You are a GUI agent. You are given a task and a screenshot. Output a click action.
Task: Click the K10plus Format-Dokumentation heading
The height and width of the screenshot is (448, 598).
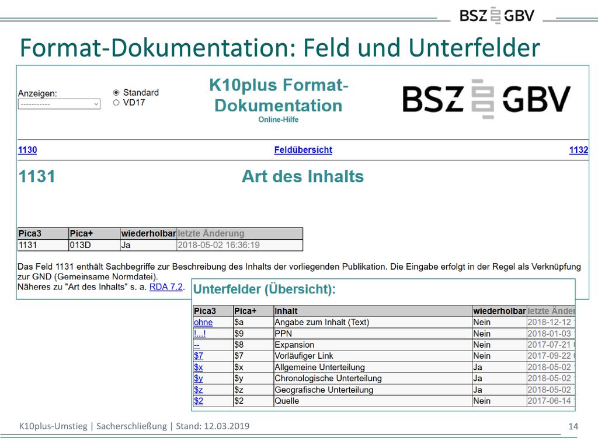[x=279, y=95]
